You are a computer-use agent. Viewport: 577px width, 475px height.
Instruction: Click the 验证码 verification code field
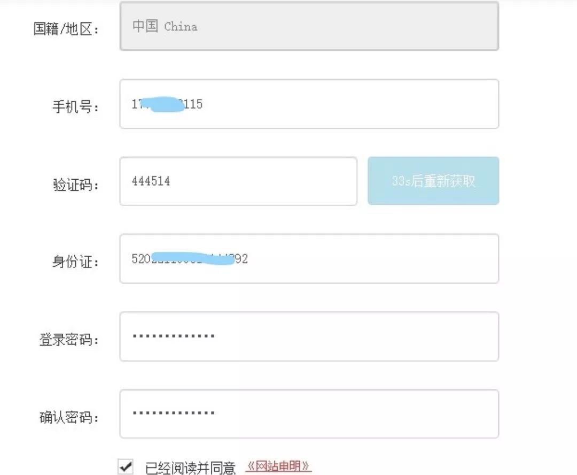pyautogui.click(x=238, y=181)
